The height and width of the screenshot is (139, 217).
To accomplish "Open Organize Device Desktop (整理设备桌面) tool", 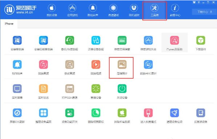I will 43,116.
